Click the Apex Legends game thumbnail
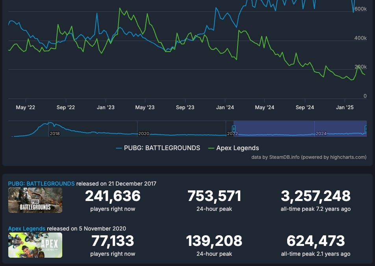Viewport: 375px width, 266px height. tap(35, 245)
